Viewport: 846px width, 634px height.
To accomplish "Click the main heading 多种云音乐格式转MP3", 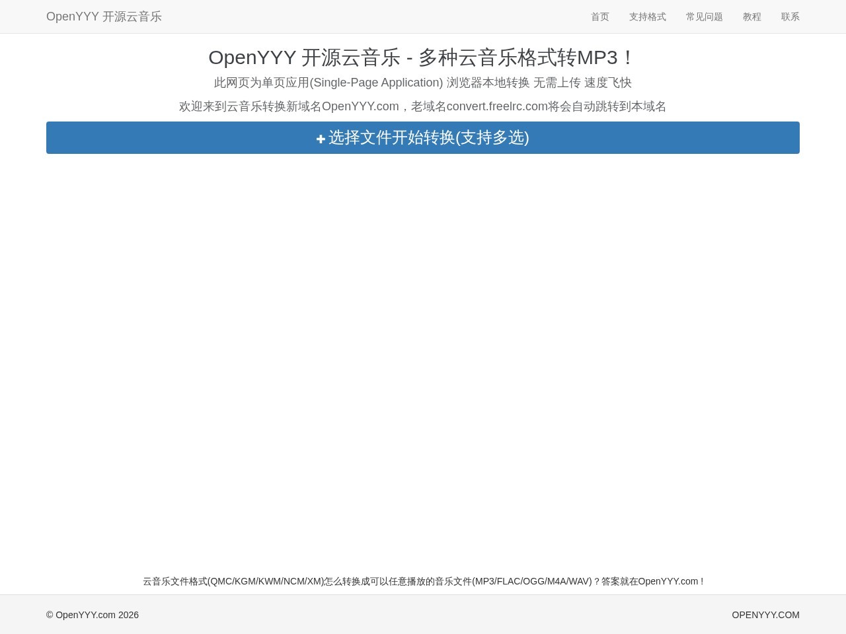I will click(x=525, y=57).
